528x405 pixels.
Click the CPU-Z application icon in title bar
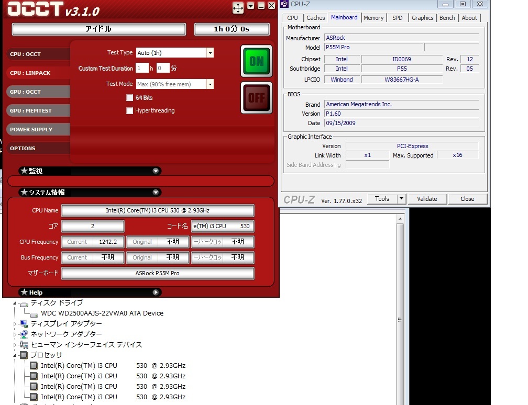(x=284, y=4)
